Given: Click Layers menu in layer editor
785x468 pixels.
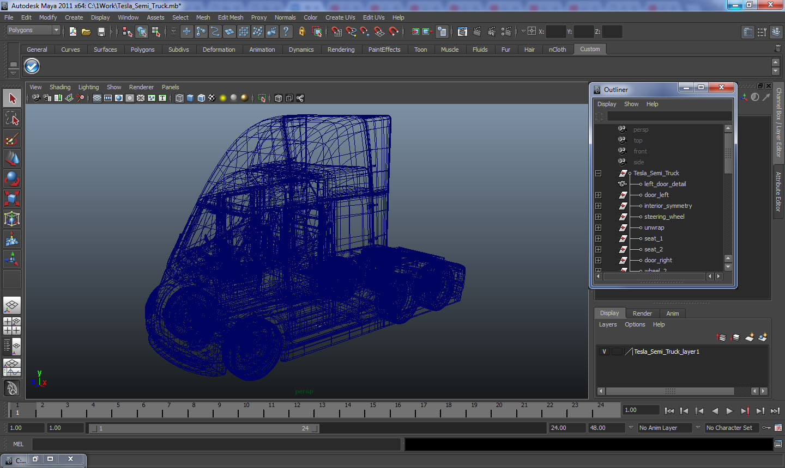Looking at the screenshot, I should pos(608,324).
